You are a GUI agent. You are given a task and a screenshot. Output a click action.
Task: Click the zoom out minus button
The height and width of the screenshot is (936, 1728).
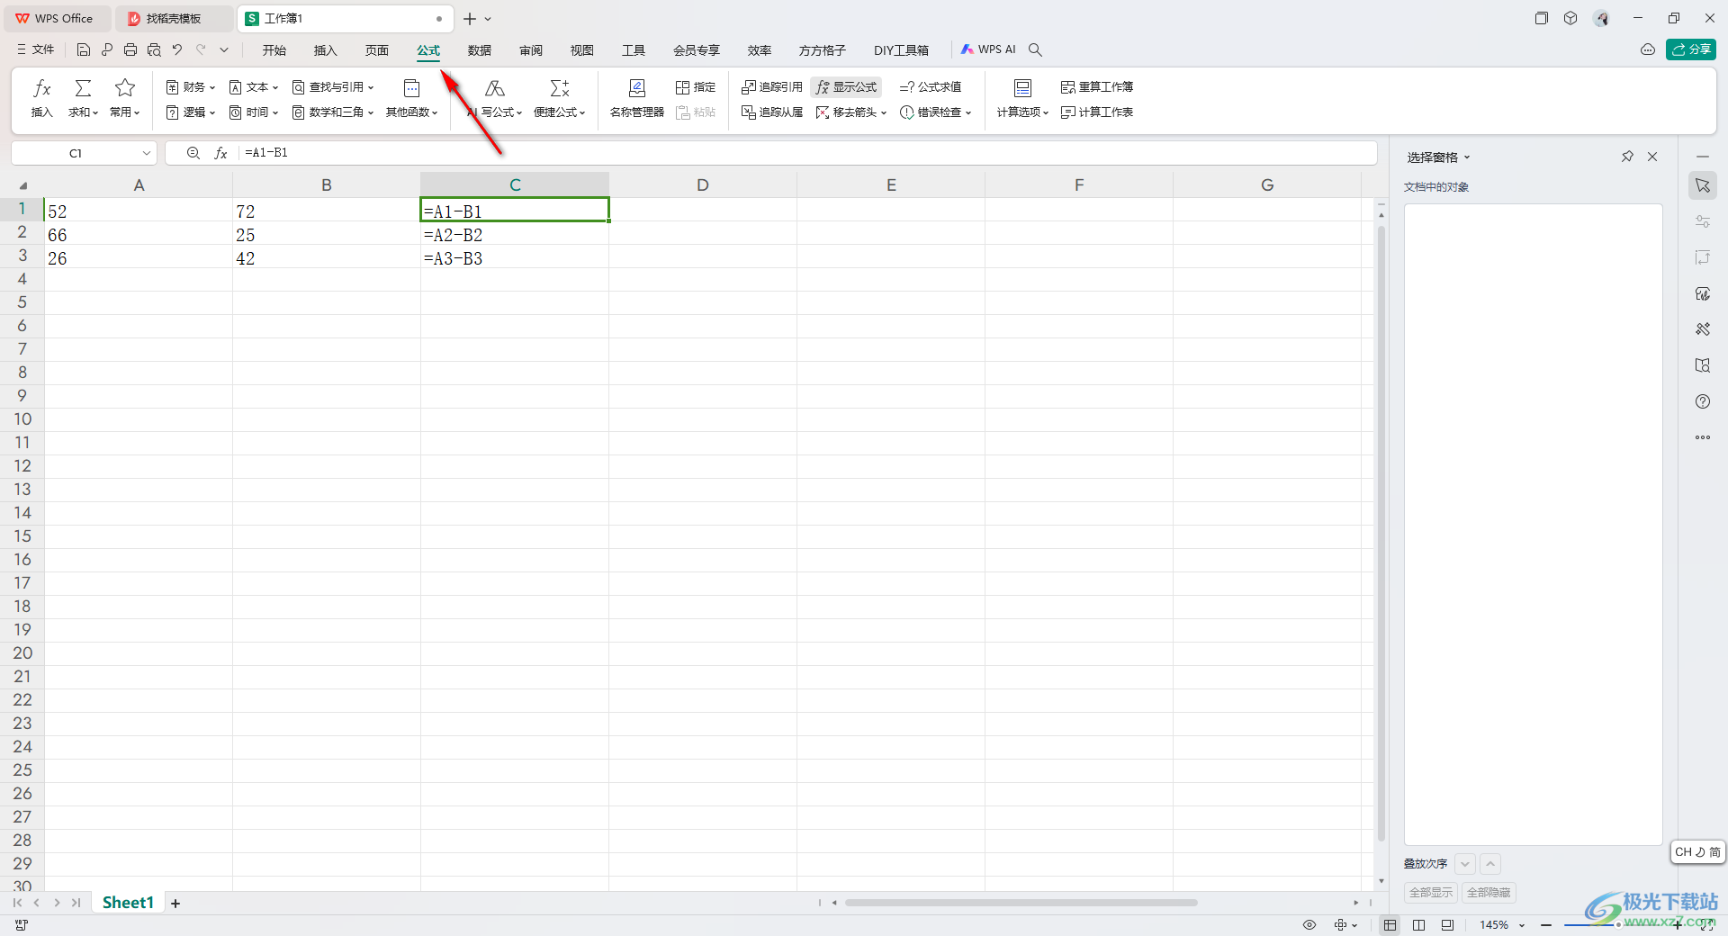click(x=1546, y=925)
